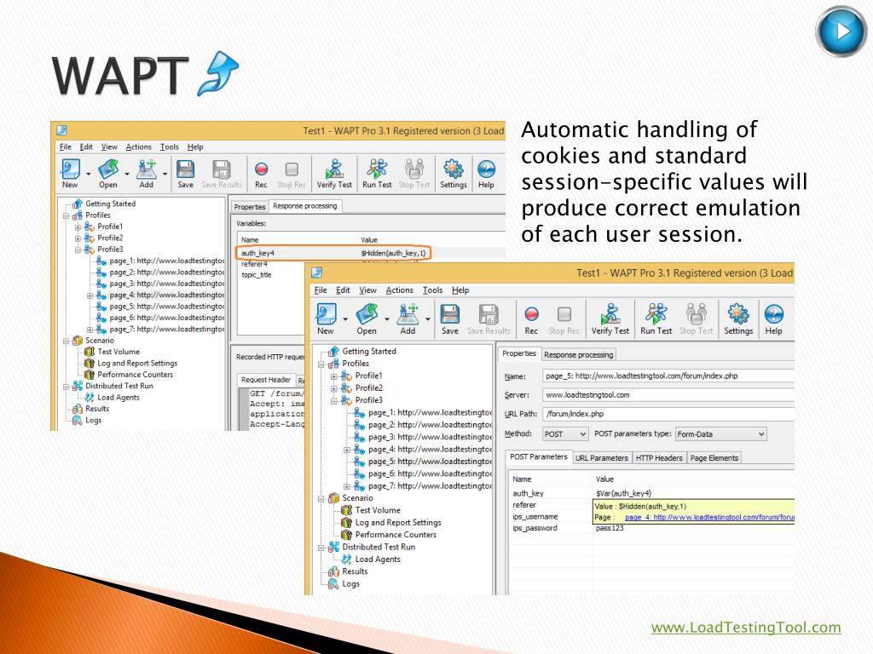Select auth_key4 variable row in back window
Viewport: 873px width, 654px height.
[334, 253]
